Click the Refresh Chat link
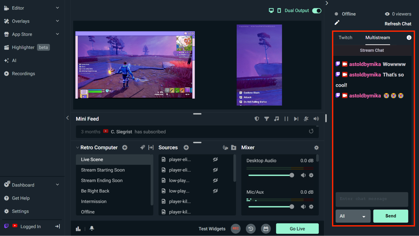Viewport: 419px width, 236px height. (x=398, y=24)
